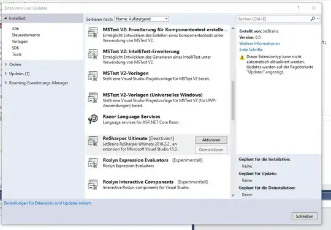Collapse the Installiert category

6,18
